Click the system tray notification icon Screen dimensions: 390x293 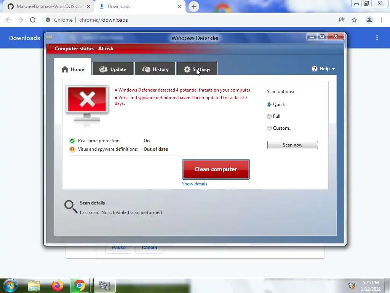click(352, 285)
